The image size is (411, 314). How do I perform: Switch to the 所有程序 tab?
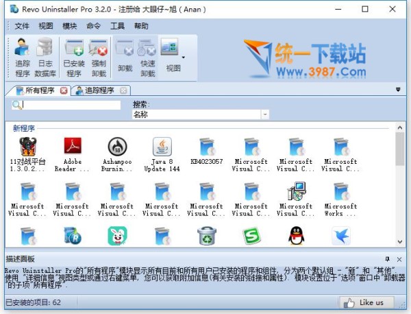[x=39, y=90]
